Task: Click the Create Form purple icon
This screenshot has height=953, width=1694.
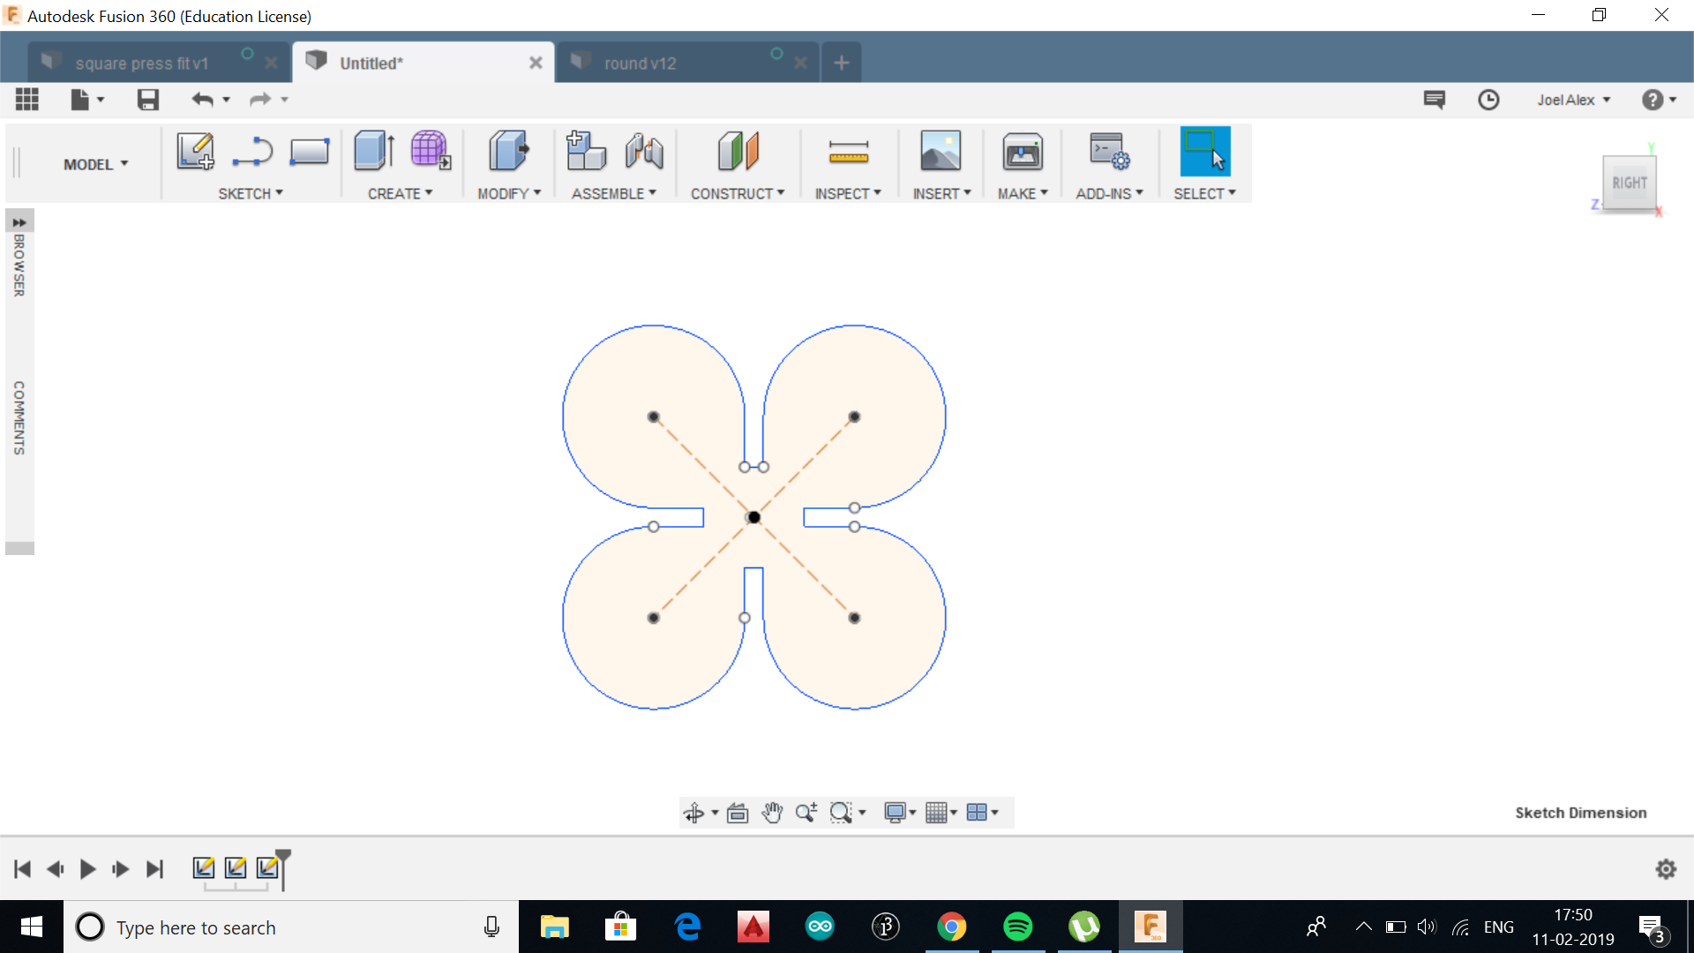Action: [430, 151]
